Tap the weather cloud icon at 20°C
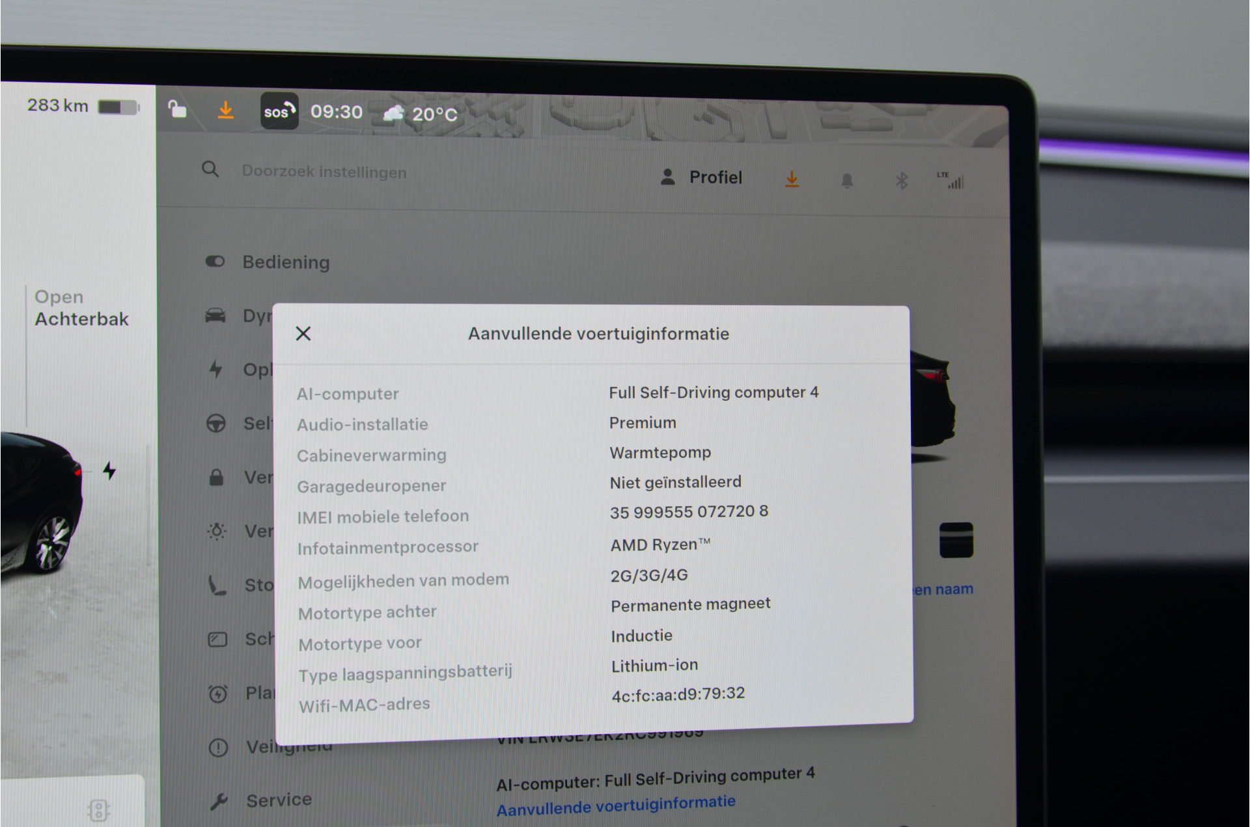The width and height of the screenshot is (1250, 827). click(394, 114)
